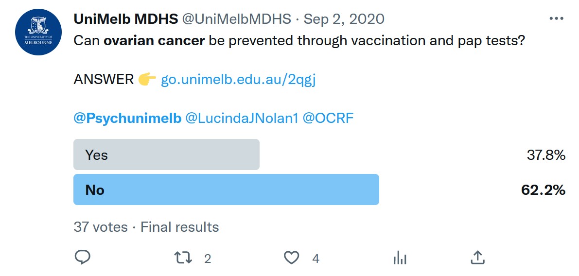The image size is (579, 276).
Task: Click the reply speech bubble icon
Action: 83,258
